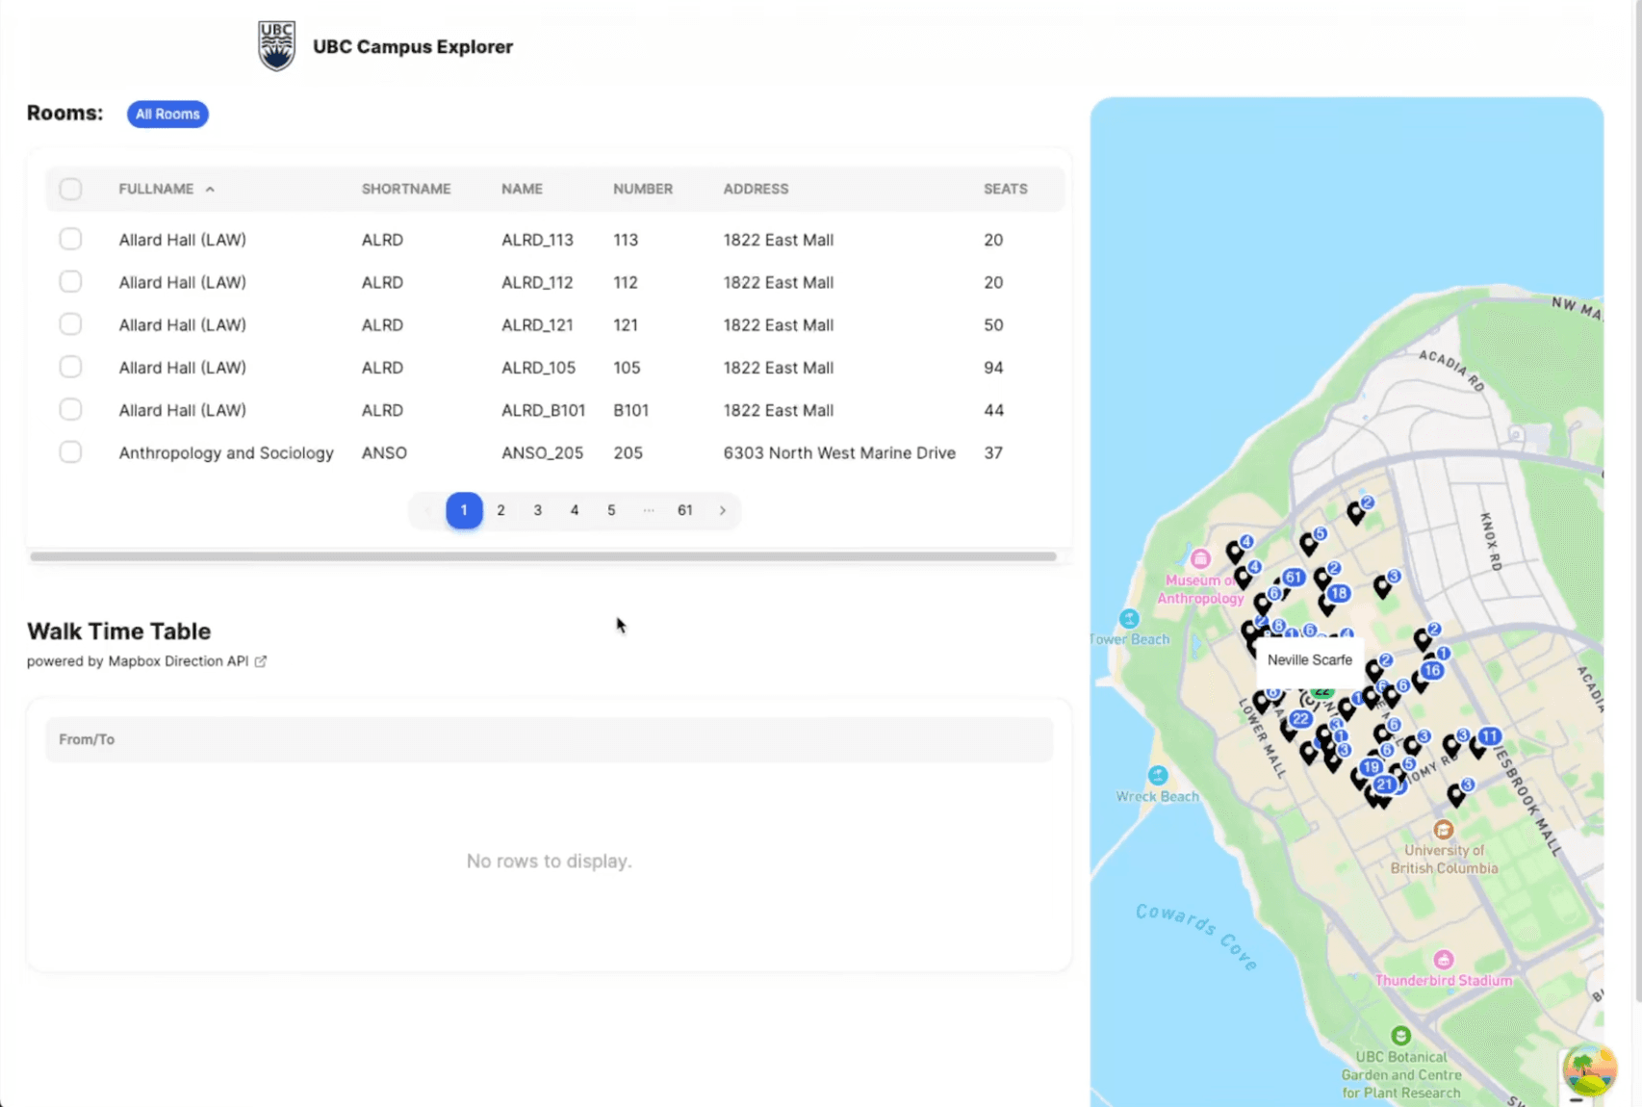Click external link icon beside Mapbox Direction API

(x=260, y=661)
